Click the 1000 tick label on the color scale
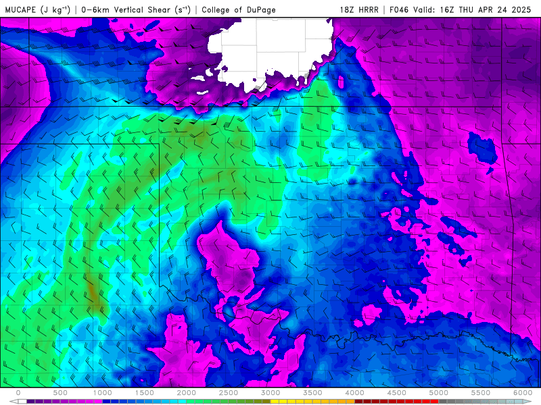Screen dimensions: 541x405 point(103,393)
